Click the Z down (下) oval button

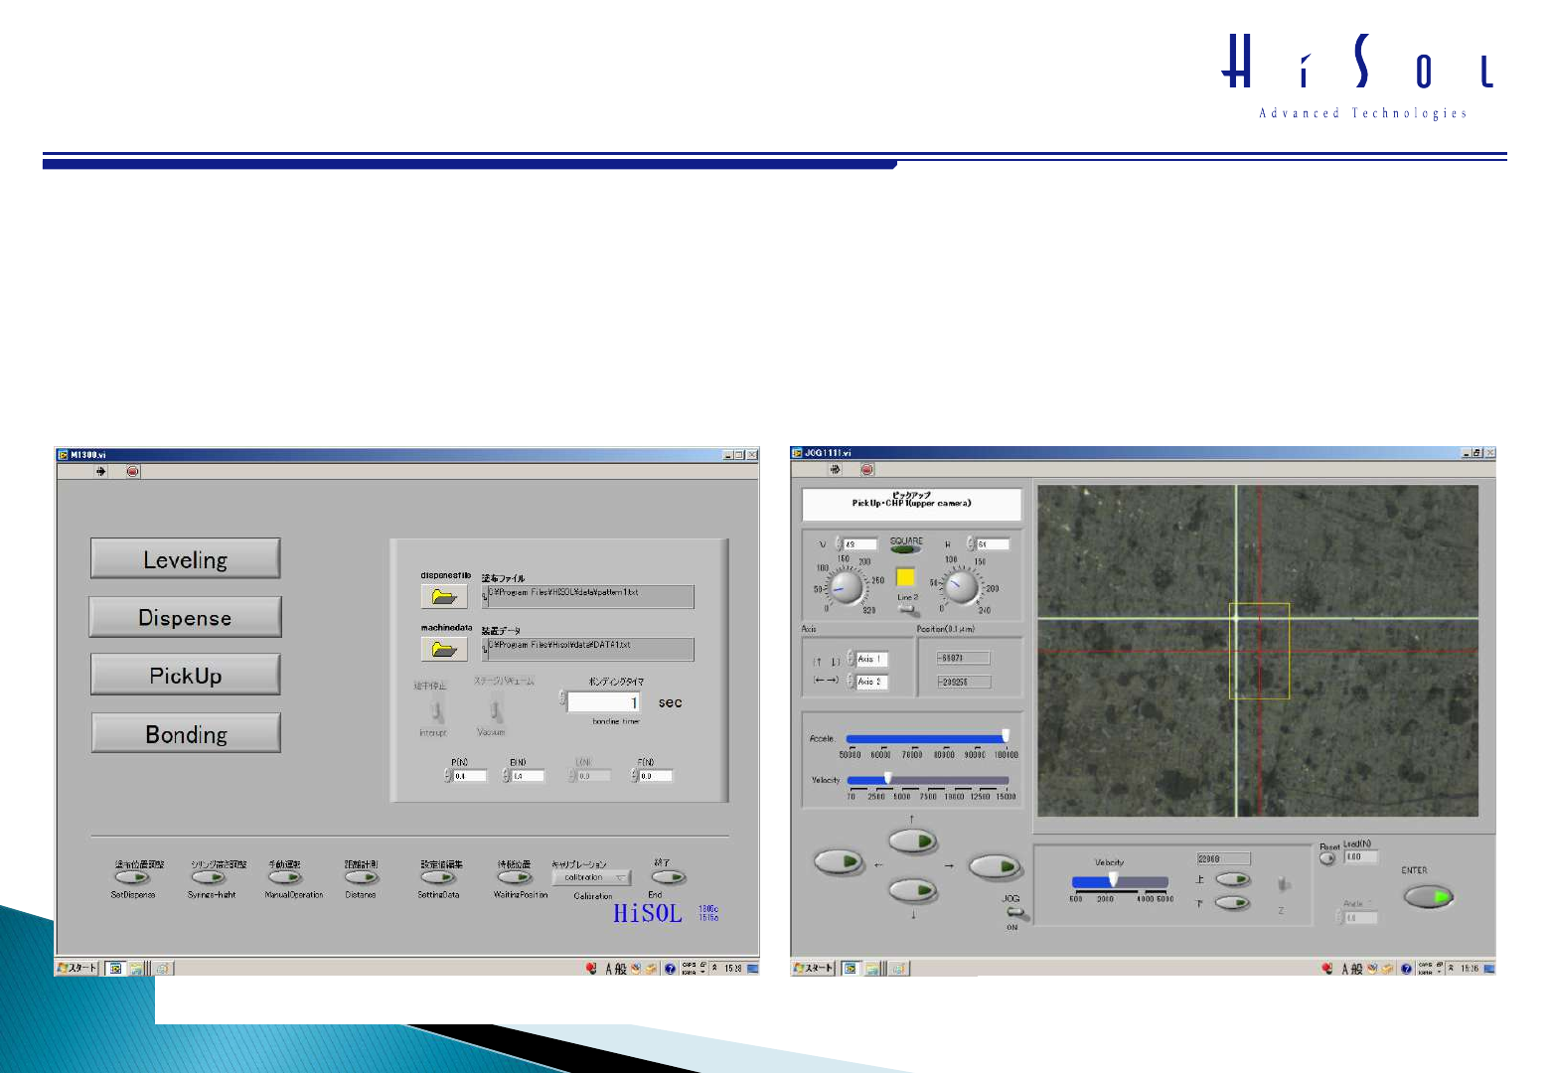tap(1233, 903)
